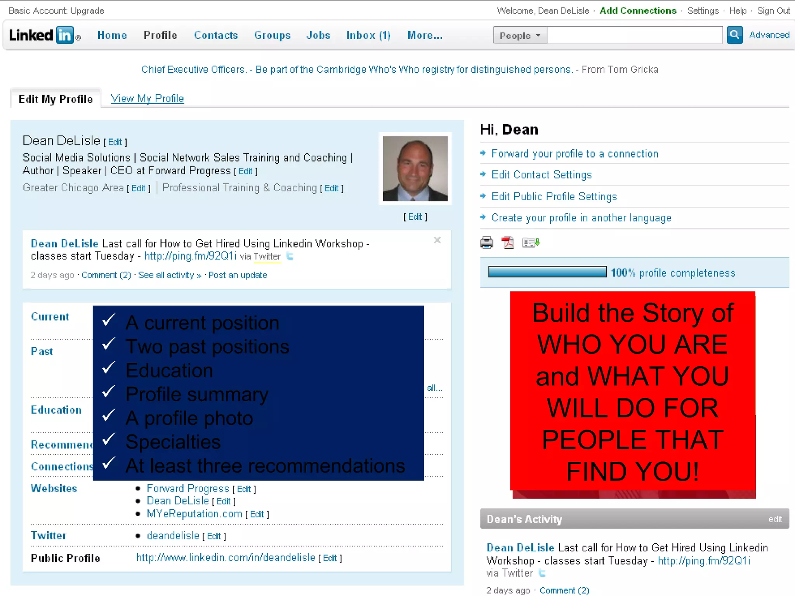Click edit in Dean's Activity header
795x596 pixels.
(x=775, y=519)
